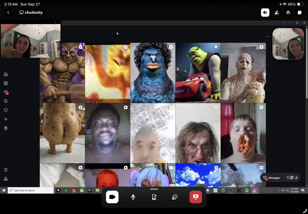Open Instagram More hamburger menu
This screenshot has height=214, width=308.
coord(6,170)
